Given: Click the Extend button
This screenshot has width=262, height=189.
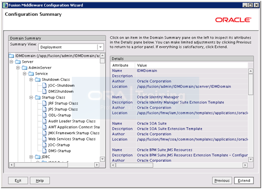Looking at the screenshot, I should 244,180.
